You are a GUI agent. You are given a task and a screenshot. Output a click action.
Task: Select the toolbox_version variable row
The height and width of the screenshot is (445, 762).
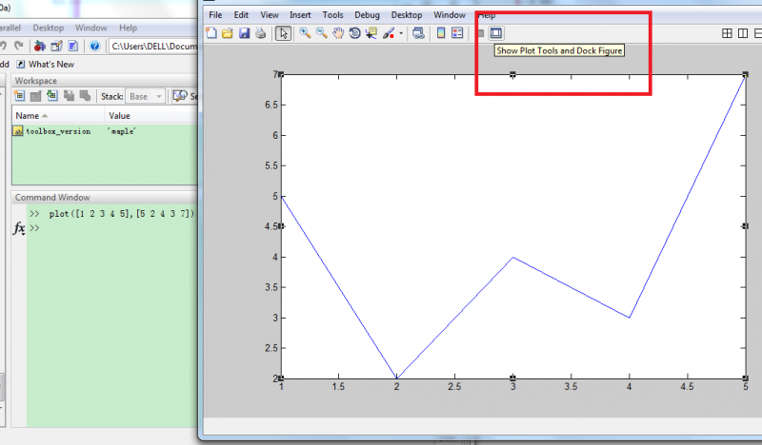[105, 131]
